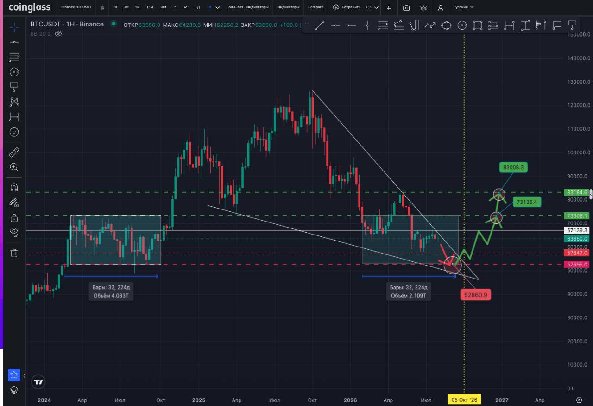Viewport: 593px width, 406px height.
Task: Select the vertical line tool in floating toolbar
Action: click(x=367, y=26)
